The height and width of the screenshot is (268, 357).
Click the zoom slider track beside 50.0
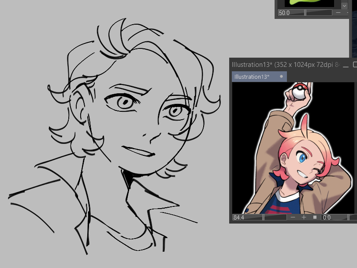[x=319, y=13]
